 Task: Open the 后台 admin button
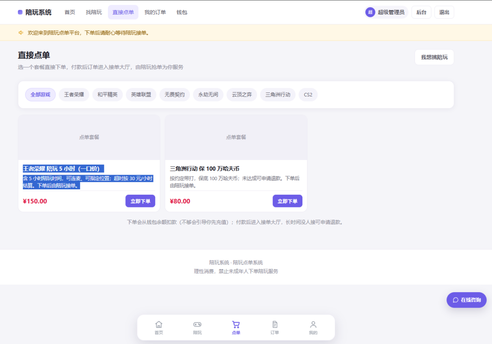pos(421,12)
